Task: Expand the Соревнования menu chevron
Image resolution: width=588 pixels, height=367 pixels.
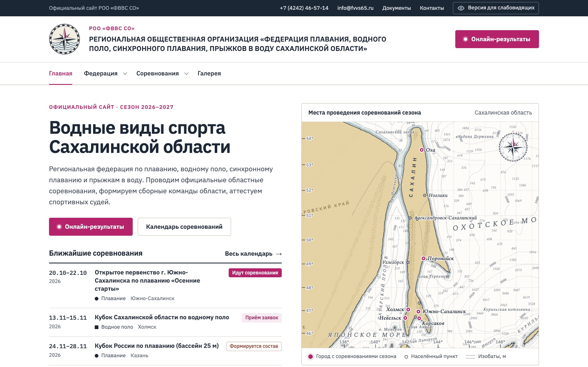Action: point(186,74)
